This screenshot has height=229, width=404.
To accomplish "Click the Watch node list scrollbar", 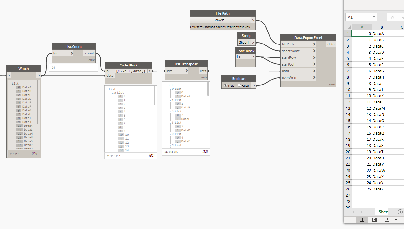I will click(x=38, y=102).
